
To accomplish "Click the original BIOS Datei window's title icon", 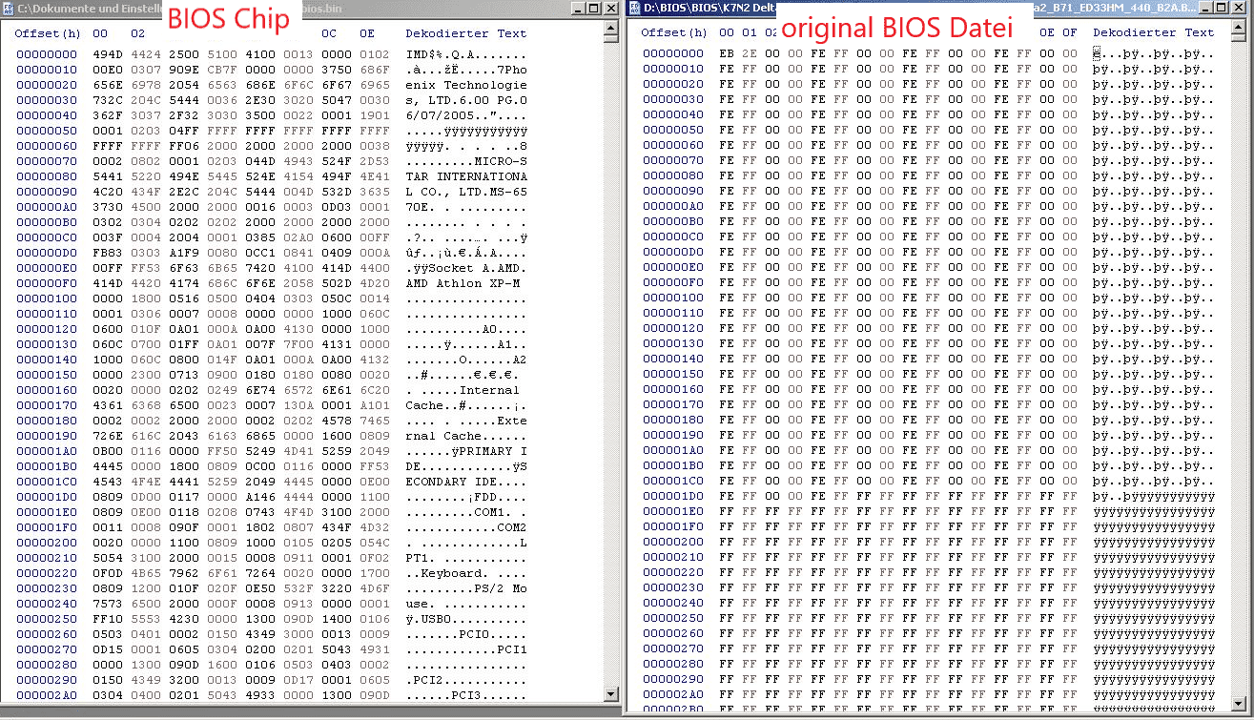I will coord(634,8).
